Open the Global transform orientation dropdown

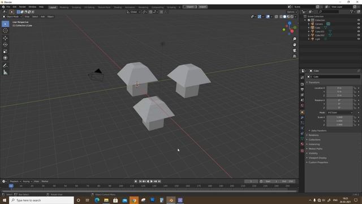pos(133,12)
